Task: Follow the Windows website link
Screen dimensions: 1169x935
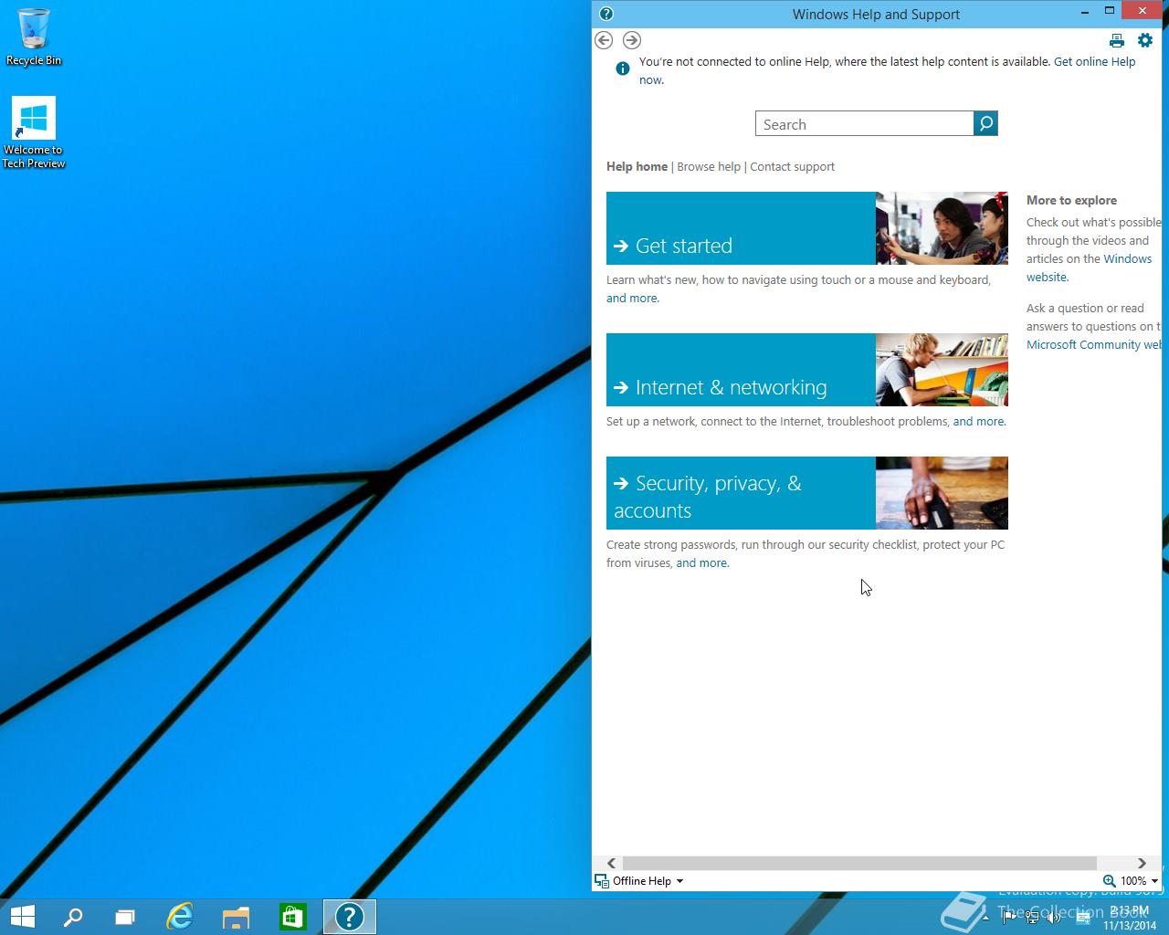Action: pyautogui.click(x=1128, y=258)
